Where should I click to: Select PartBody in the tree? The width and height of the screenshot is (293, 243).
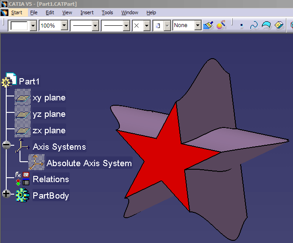click(x=51, y=195)
